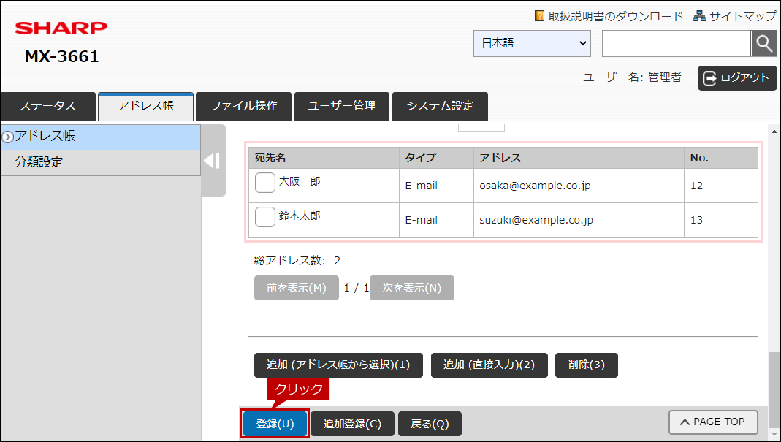
Task: Select the アドレス帳 tab
Action: pyautogui.click(x=146, y=106)
